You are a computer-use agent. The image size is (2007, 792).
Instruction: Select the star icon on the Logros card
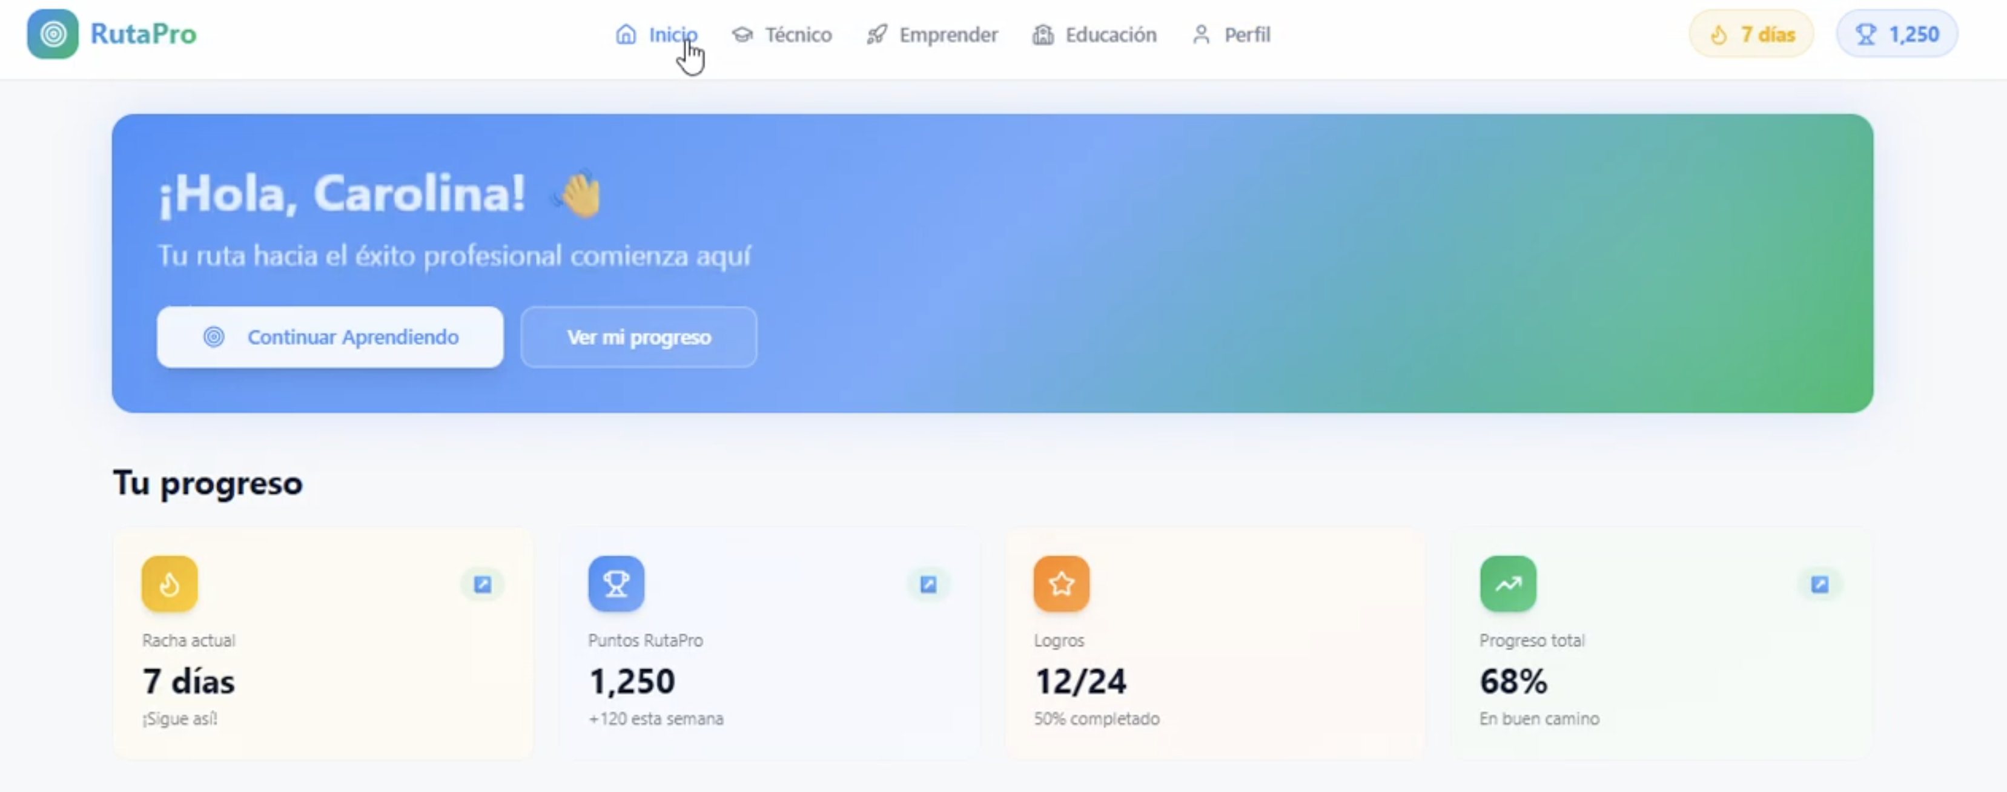click(1060, 583)
